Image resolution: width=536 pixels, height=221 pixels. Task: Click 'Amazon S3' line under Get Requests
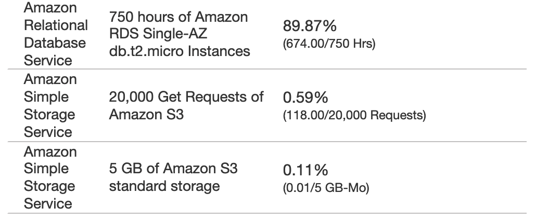tap(146, 115)
